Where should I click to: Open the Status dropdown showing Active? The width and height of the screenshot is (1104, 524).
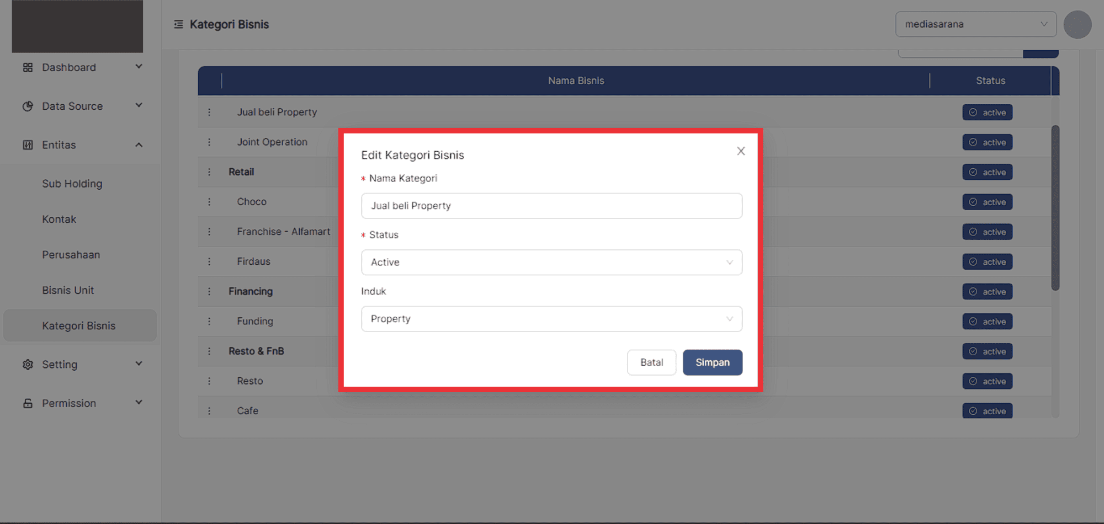(x=551, y=263)
